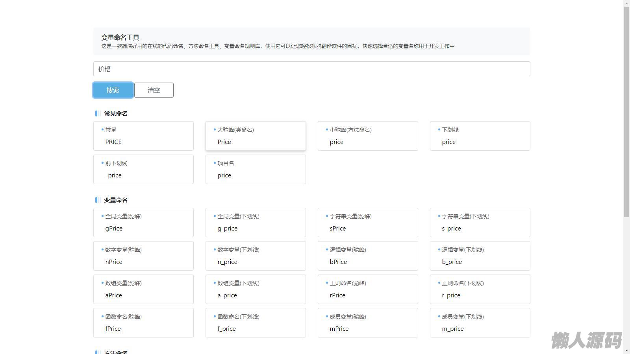Choose the 小驼峰(方法命名) price card
630x354 pixels.
coord(368,136)
